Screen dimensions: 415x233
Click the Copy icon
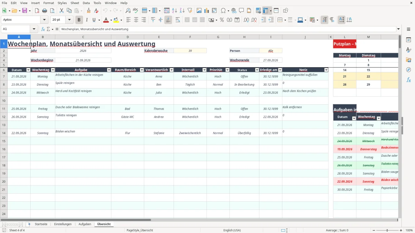click(69, 11)
